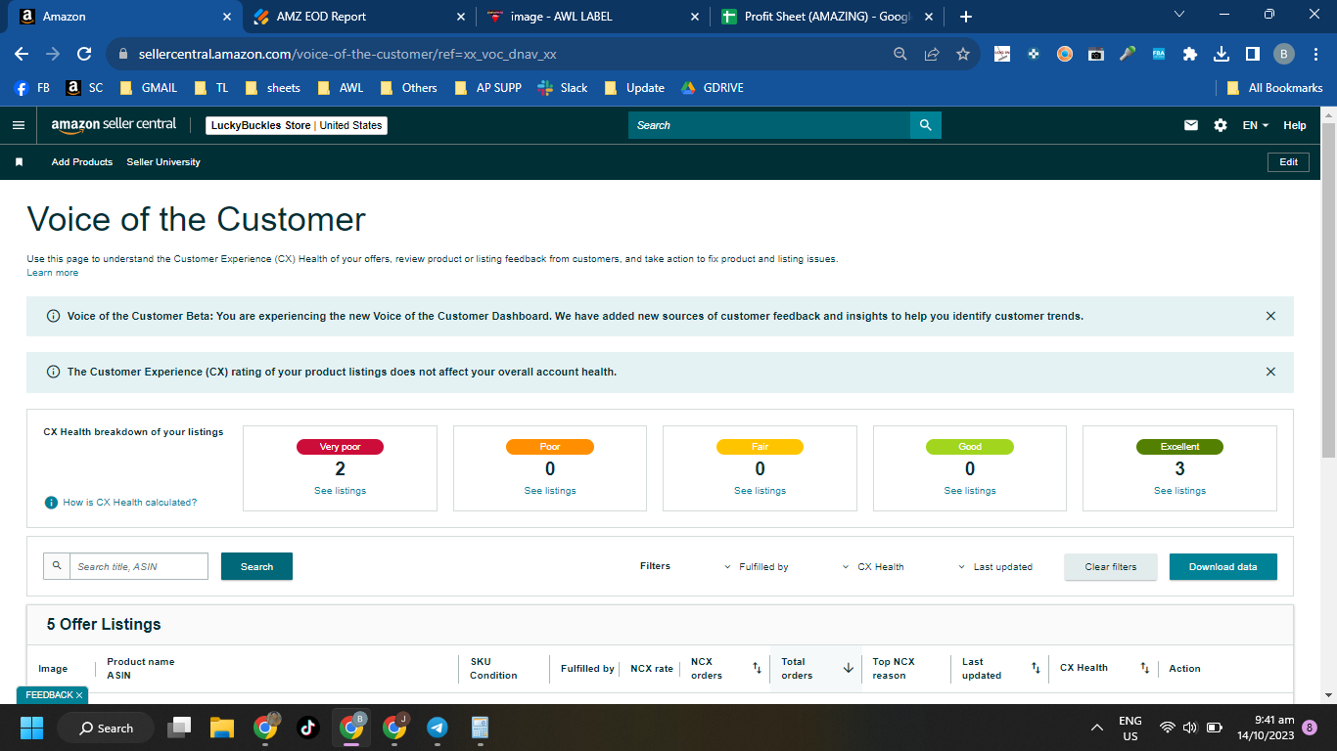Viewport: 1337px width, 751px height.
Task: Open the Slack bookmark
Action: pos(563,88)
